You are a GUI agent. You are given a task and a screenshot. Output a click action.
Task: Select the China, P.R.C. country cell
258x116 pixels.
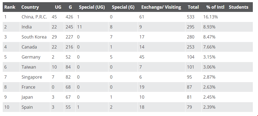(x=34, y=17)
